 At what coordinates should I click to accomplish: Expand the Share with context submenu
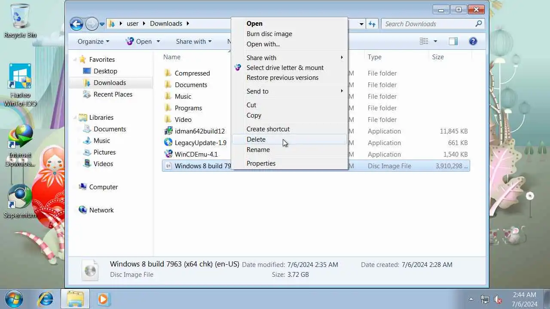[x=342, y=58]
